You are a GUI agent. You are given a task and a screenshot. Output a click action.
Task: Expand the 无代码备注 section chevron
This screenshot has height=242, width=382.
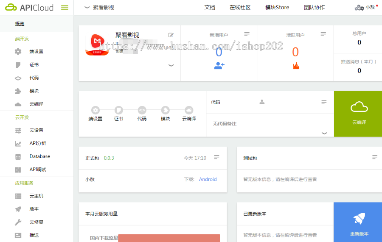[x=324, y=133]
